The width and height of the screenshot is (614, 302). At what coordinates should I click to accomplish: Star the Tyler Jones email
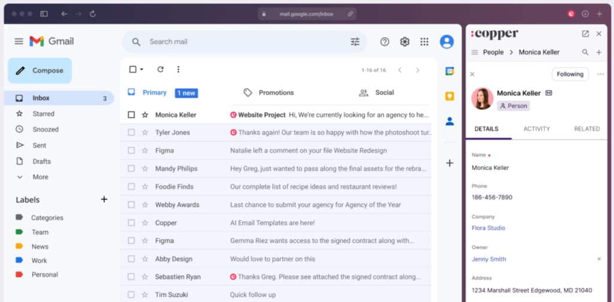tap(145, 132)
